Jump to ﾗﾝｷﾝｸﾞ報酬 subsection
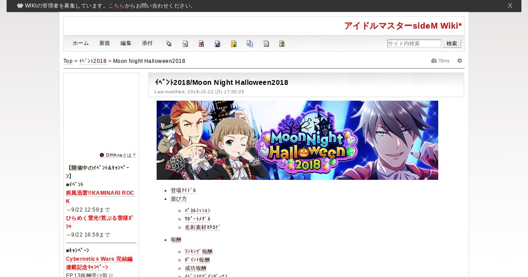This screenshot has height=277, width=528. (198, 251)
